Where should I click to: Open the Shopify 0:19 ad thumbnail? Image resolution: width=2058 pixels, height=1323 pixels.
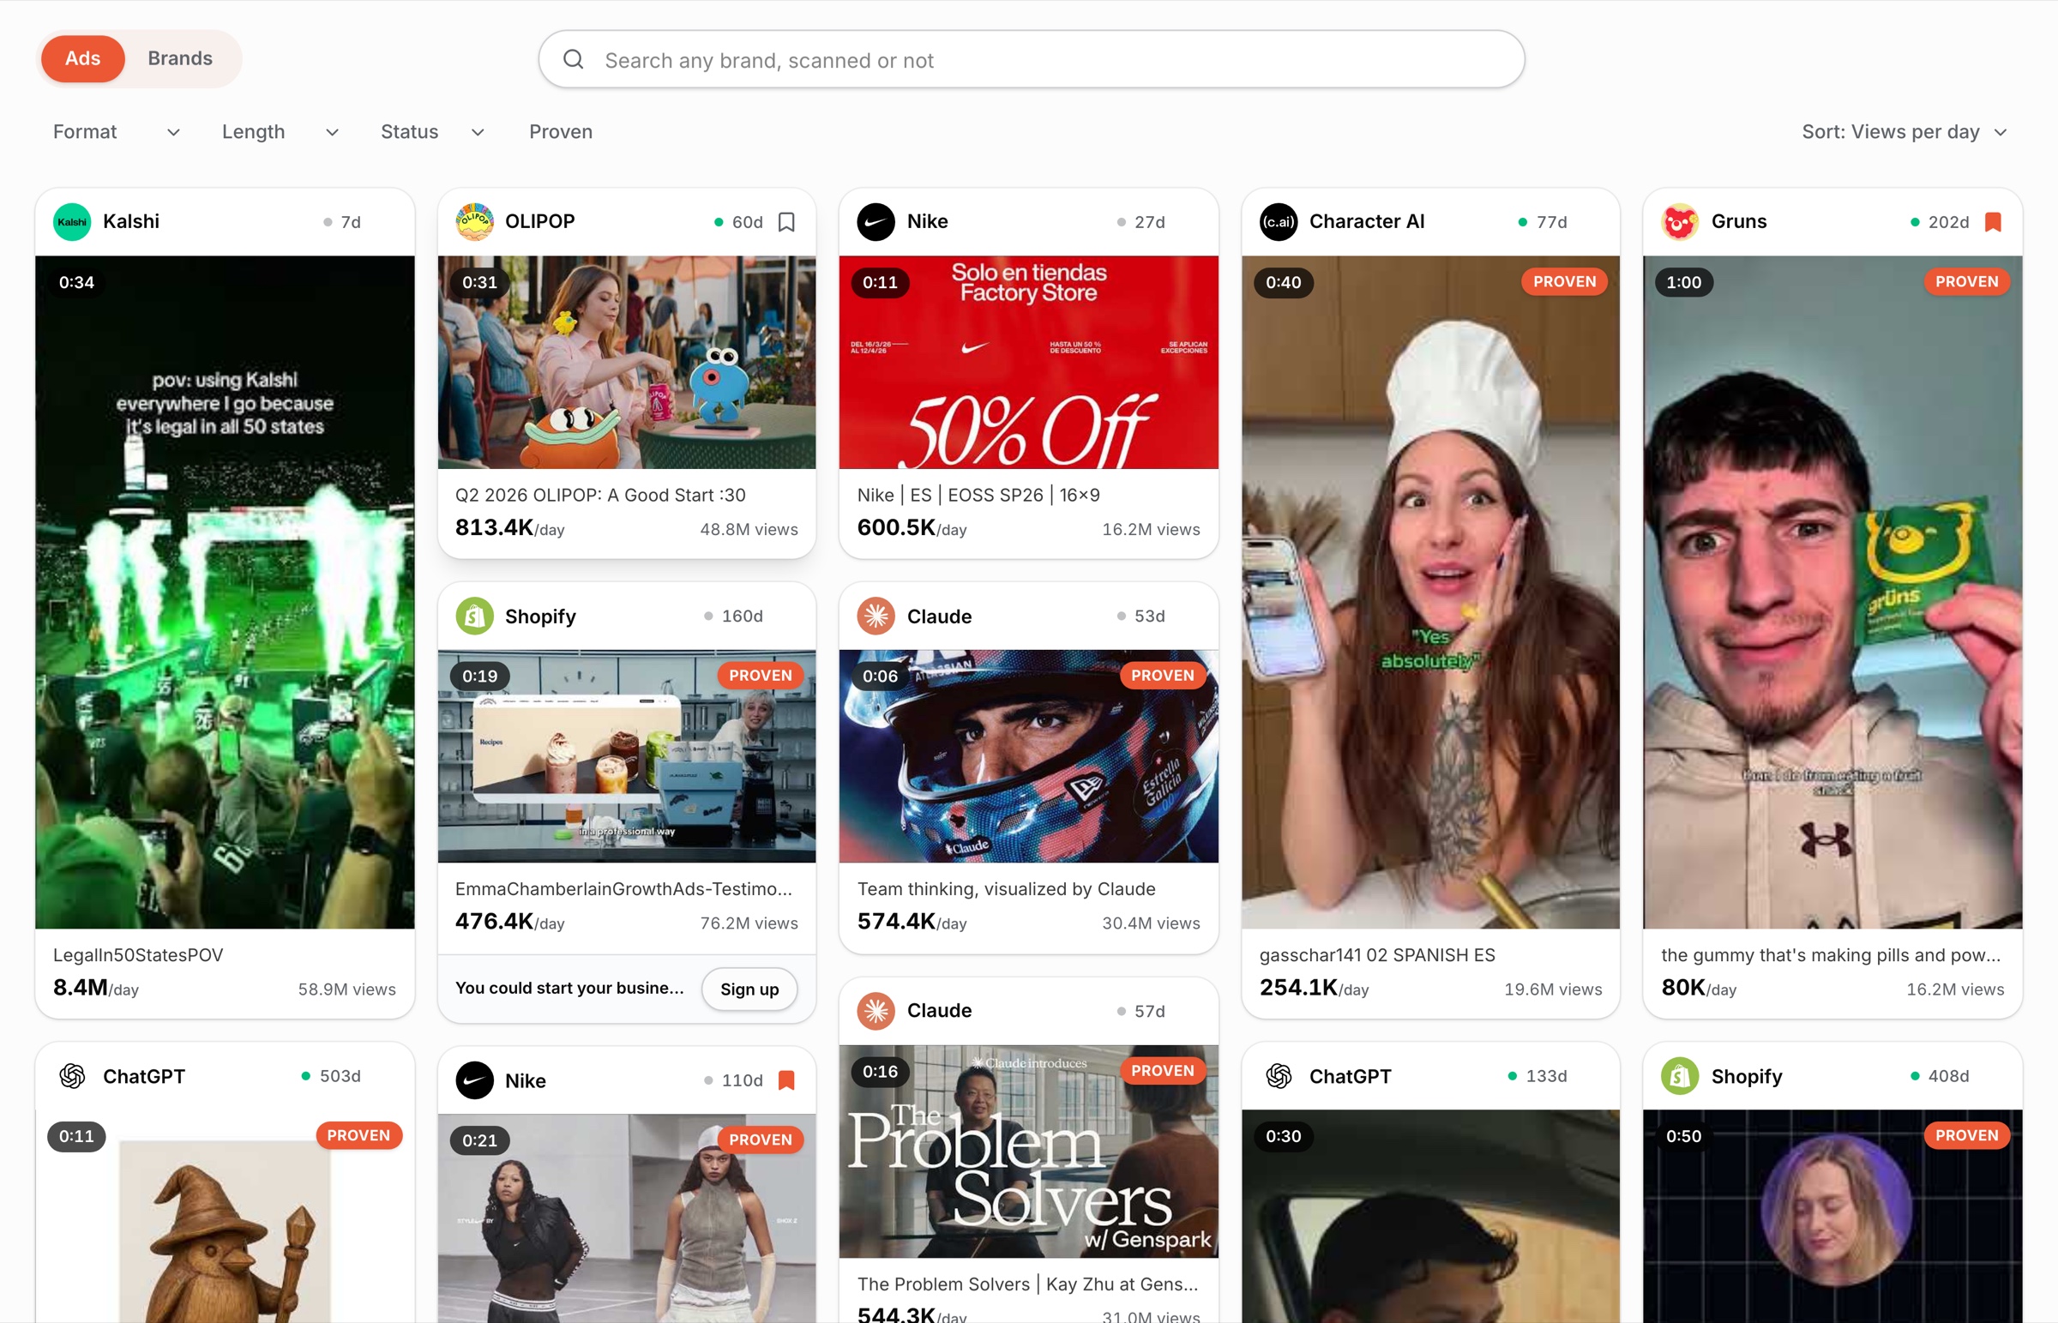tap(627, 756)
